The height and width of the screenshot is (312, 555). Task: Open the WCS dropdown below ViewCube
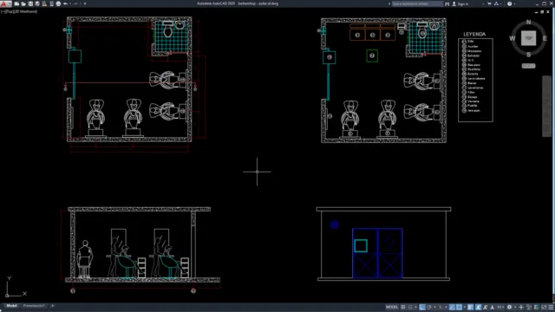click(528, 66)
